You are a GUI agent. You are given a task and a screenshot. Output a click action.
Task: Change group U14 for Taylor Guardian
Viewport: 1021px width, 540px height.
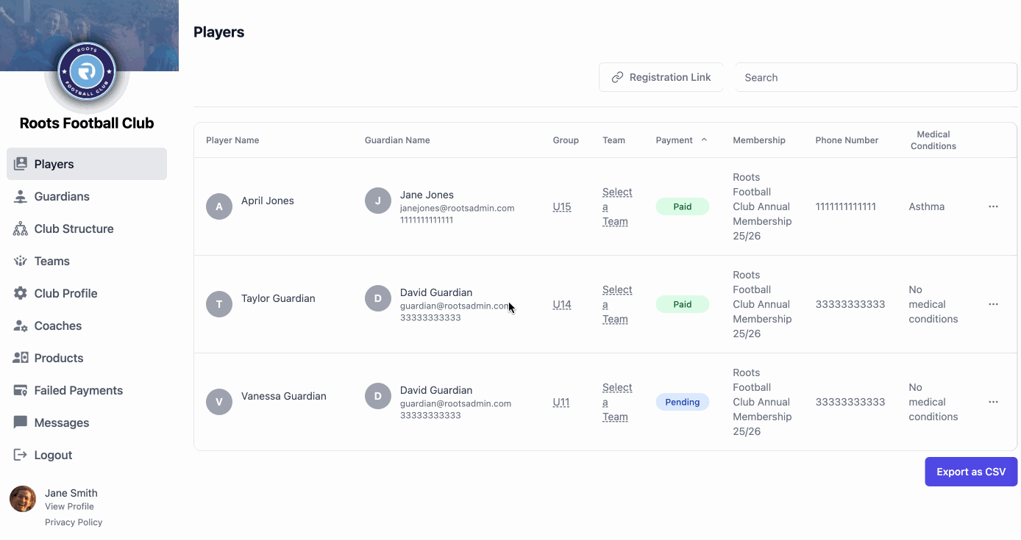click(x=562, y=304)
